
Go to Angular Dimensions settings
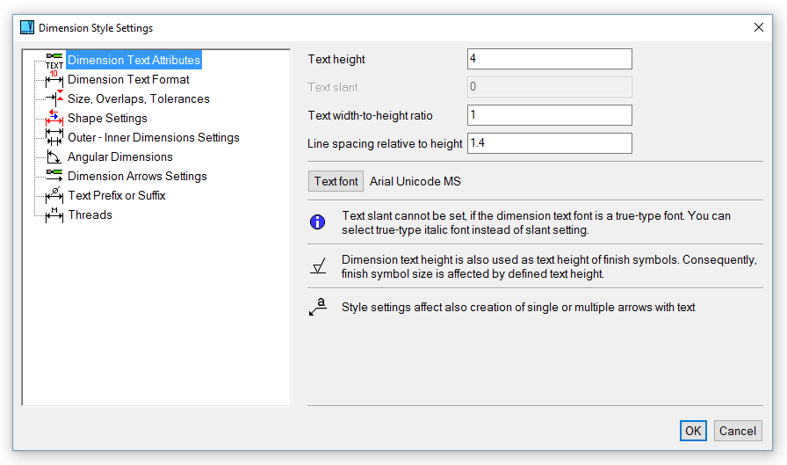120,157
